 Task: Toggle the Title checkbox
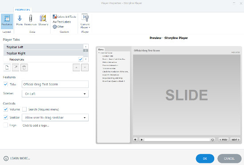pos(6,84)
